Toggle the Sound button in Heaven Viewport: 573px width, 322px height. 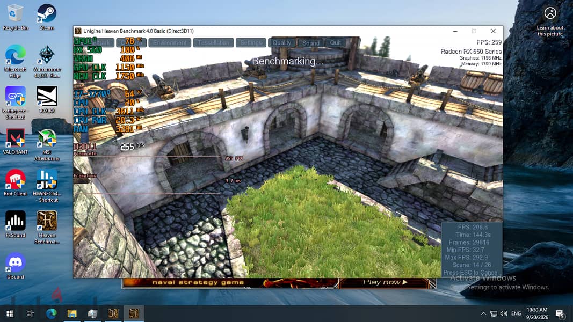click(310, 43)
